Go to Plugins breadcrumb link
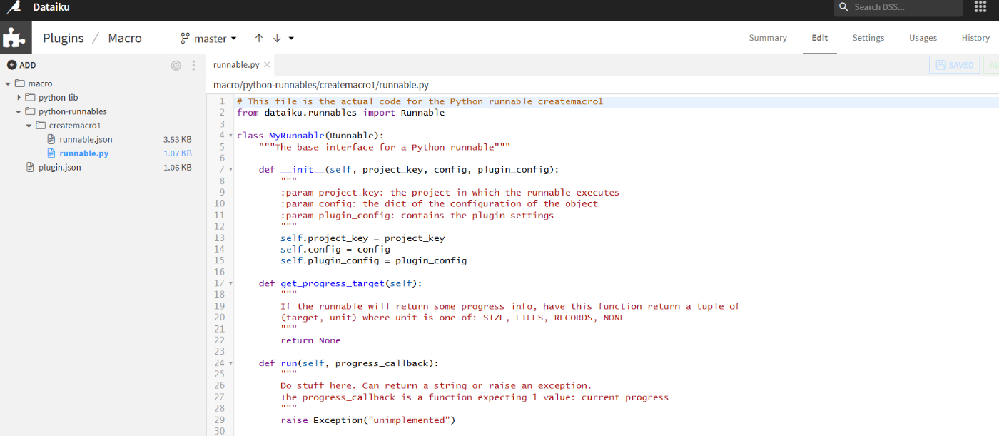This screenshot has height=436, width=999. pyautogui.click(x=64, y=38)
